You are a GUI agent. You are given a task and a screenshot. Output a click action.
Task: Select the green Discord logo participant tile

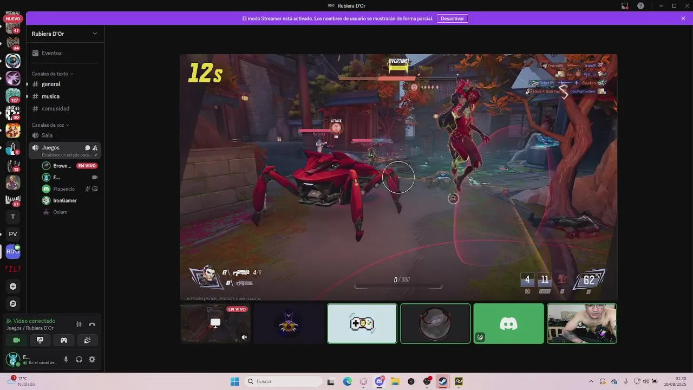pyautogui.click(x=508, y=323)
